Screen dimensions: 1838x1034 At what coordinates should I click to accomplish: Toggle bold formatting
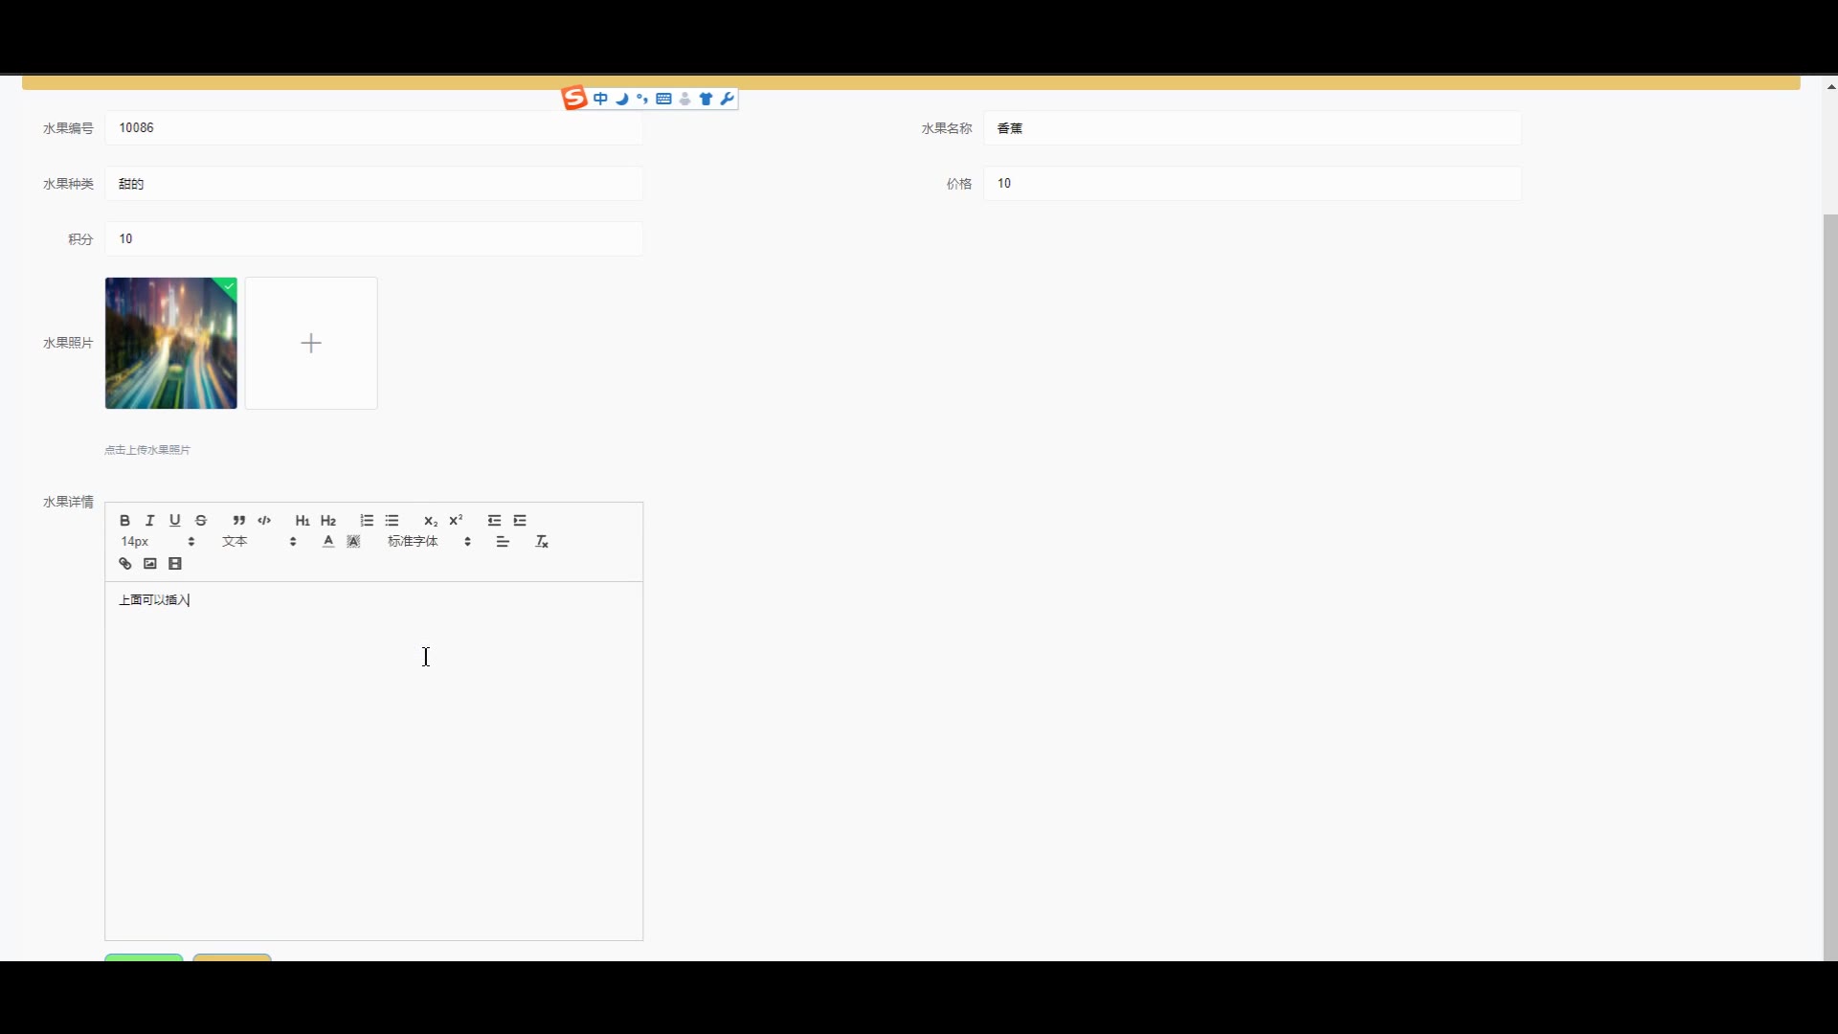pyautogui.click(x=124, y=521)
